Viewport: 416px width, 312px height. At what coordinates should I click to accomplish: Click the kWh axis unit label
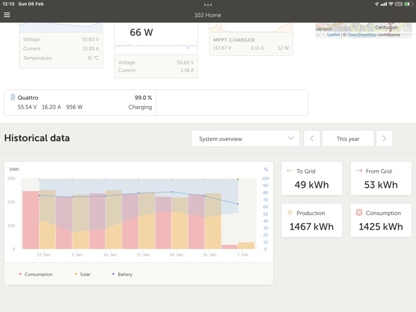coord(14,169)
